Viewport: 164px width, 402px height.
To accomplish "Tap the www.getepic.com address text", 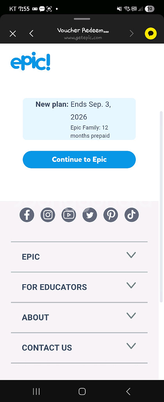I will [x=83, y=38].
